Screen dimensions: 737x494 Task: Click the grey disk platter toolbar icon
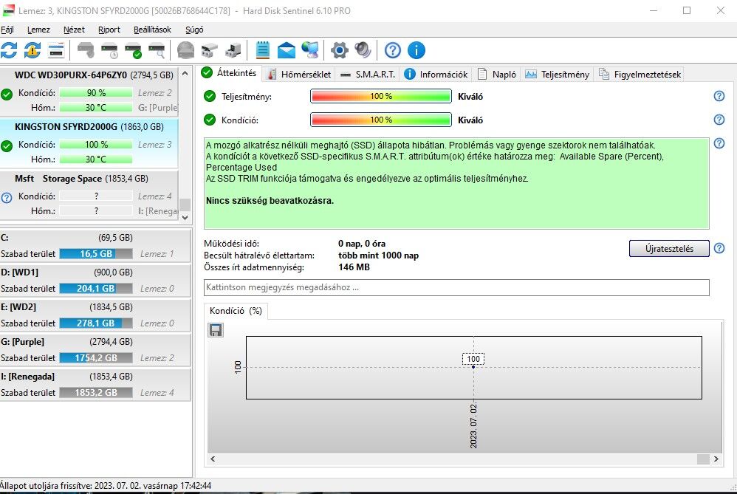pos(185,49)
